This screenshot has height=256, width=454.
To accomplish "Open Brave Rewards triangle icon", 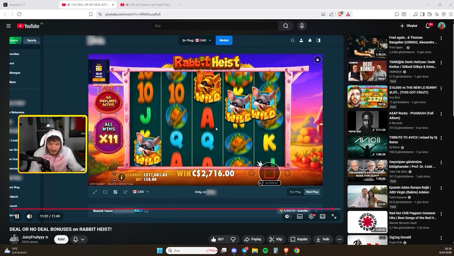I will [x=348, y=14].
